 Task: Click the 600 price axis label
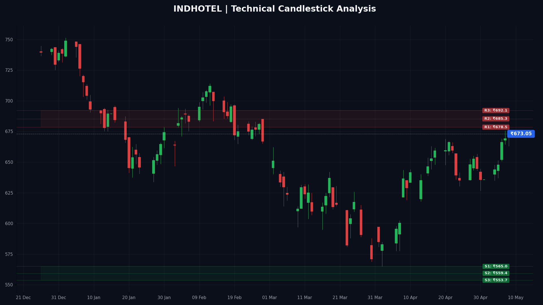(x=9, y=224)
